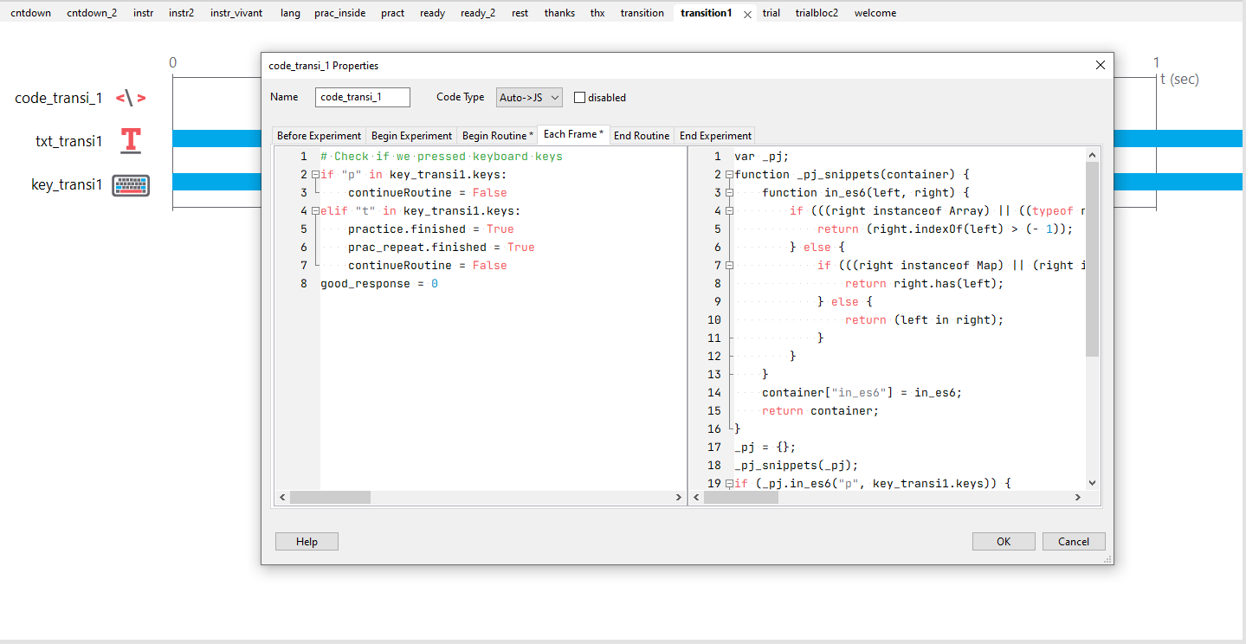
Task: Collapse the JS if fold at line 19
Action: [x=729, y=484]
